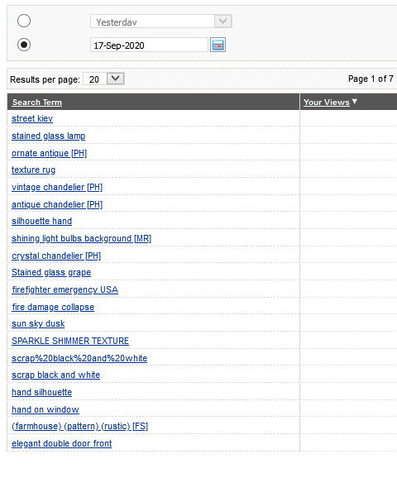This screenshot has width=397, height=478.
Task: Open the calendar date picker icon
Action: tap(218, 45)
